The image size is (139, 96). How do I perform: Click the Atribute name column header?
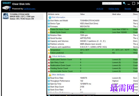tap(54, 14)
